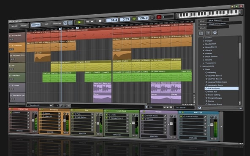Viewport: 250px width, 156px height.
Task: Open the Vintage Echo 2 editor icon
Action: pyautogui.click(x=128, y=119)
